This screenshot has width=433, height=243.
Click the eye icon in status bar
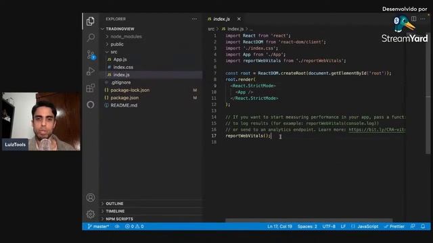(x=117, y=227)
